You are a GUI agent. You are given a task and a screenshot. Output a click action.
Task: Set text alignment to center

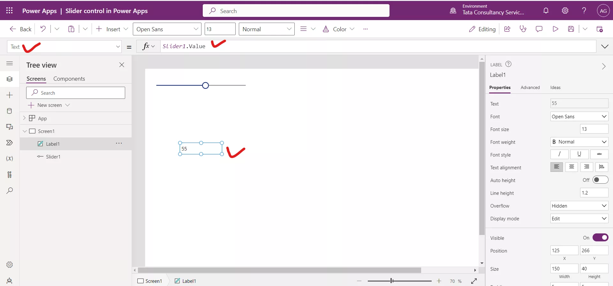point(571,167)
